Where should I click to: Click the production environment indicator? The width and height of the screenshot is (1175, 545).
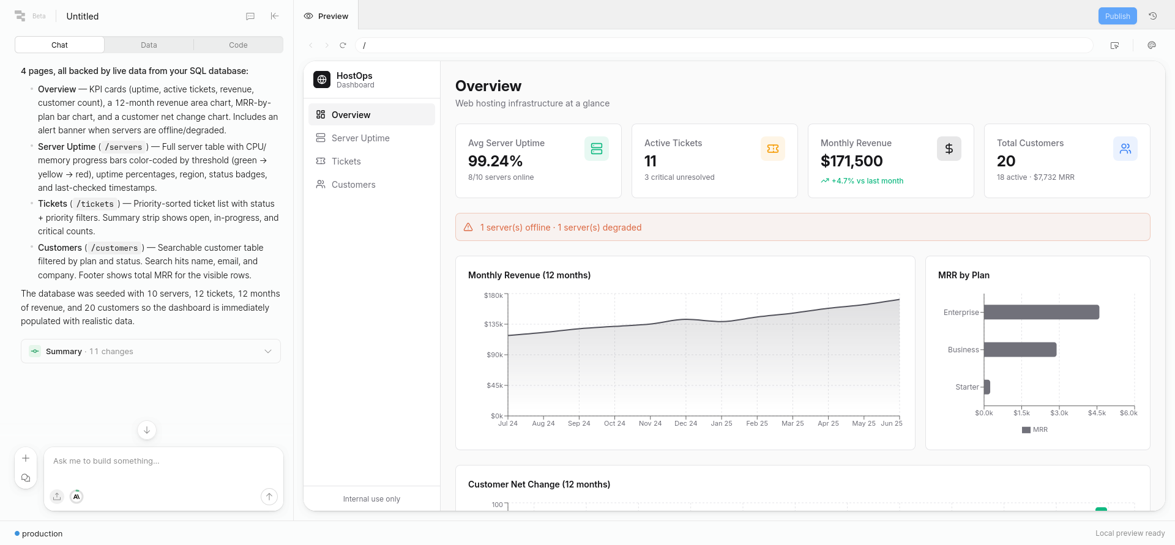[x=39, y=533]
